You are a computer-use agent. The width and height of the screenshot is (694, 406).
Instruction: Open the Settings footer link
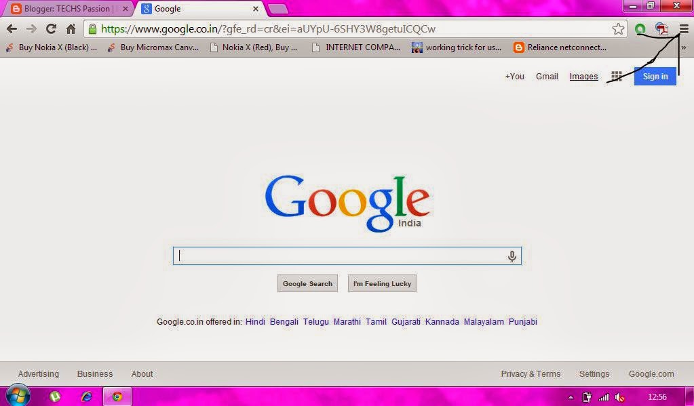coord(594,373)
